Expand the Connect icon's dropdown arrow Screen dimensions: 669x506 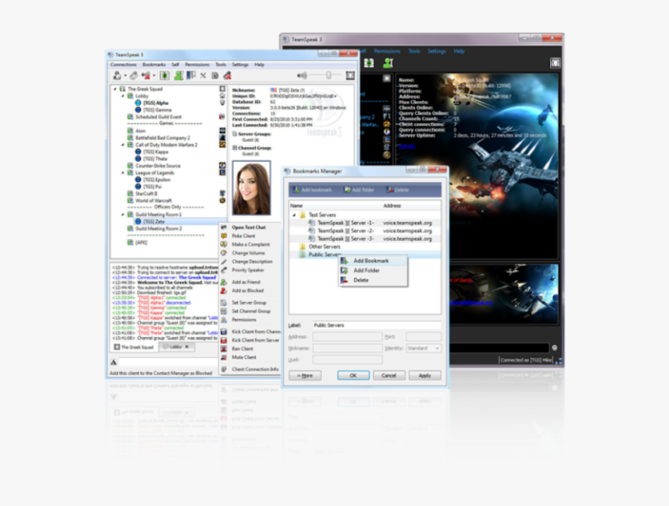click(125, 76)
